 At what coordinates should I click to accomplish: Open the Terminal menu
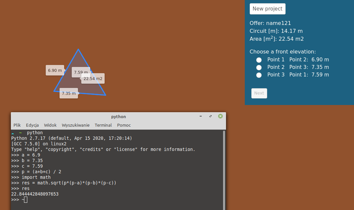point(103,125)
